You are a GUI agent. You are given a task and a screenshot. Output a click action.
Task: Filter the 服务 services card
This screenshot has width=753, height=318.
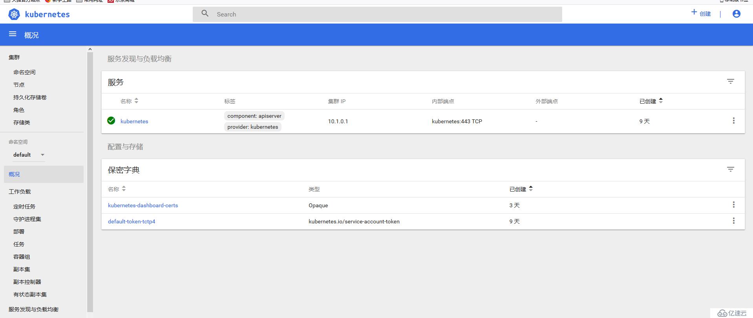[x=730, y=81]
